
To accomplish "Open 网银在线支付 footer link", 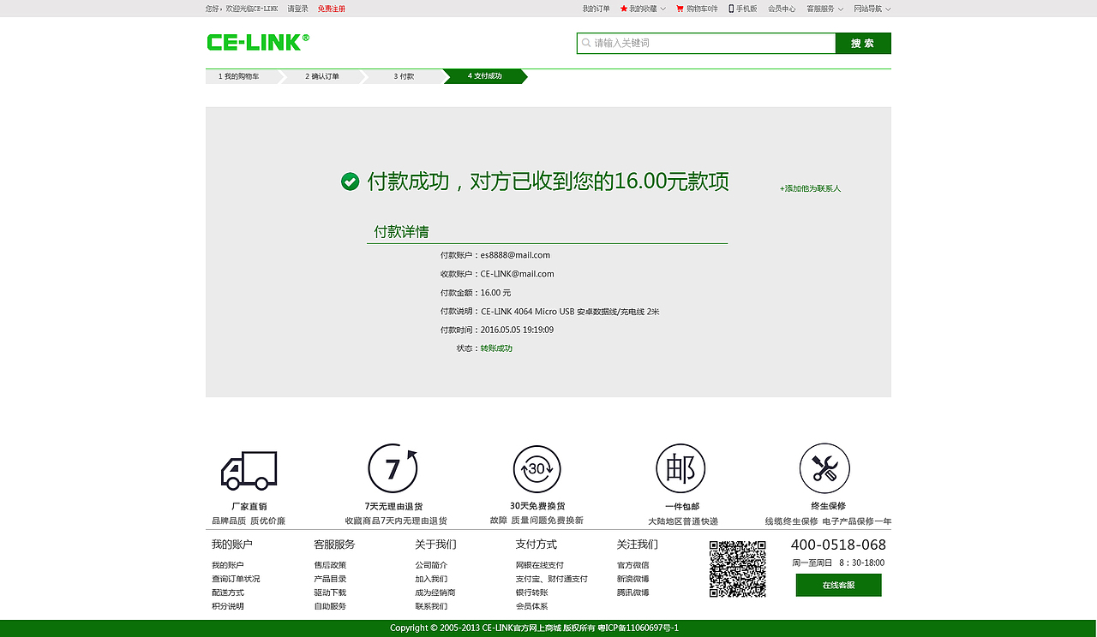I will pos(540,565).
